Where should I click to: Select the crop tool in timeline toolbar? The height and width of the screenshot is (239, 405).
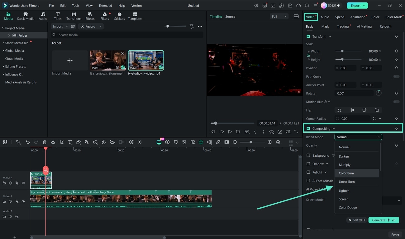[x=61, y=142]
